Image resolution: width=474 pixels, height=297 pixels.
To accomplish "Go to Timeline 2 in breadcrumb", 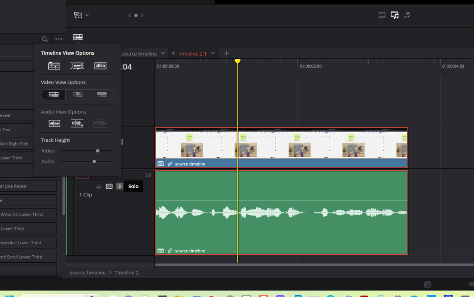I will (x=126, y=272).
